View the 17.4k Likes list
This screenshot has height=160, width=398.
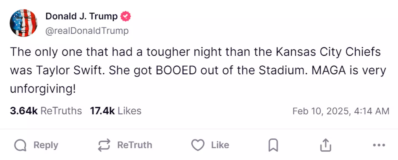coord(116,111)
